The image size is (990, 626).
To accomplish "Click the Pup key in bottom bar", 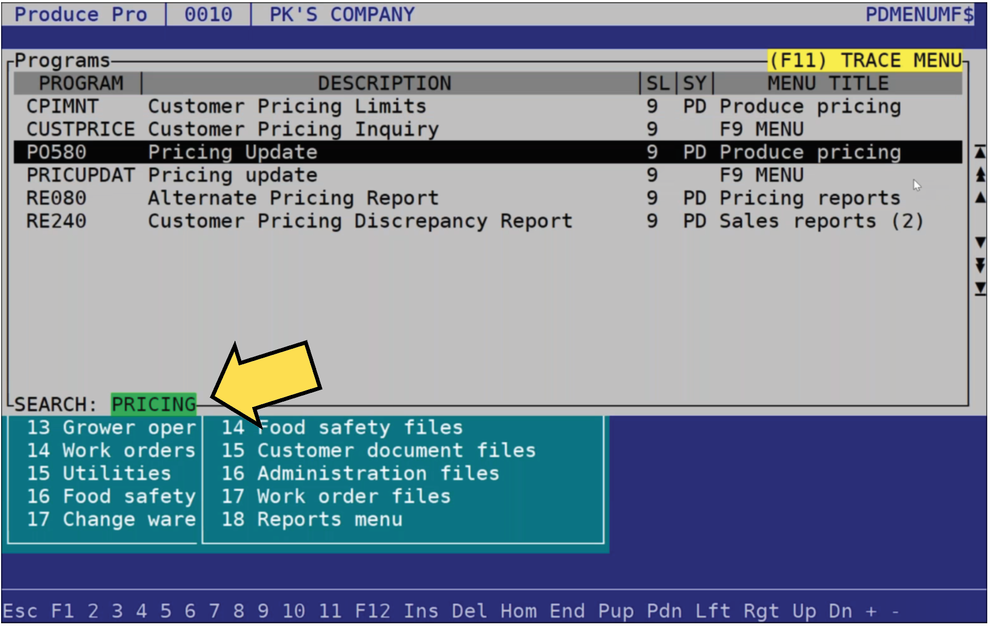I will click(616, 611).
